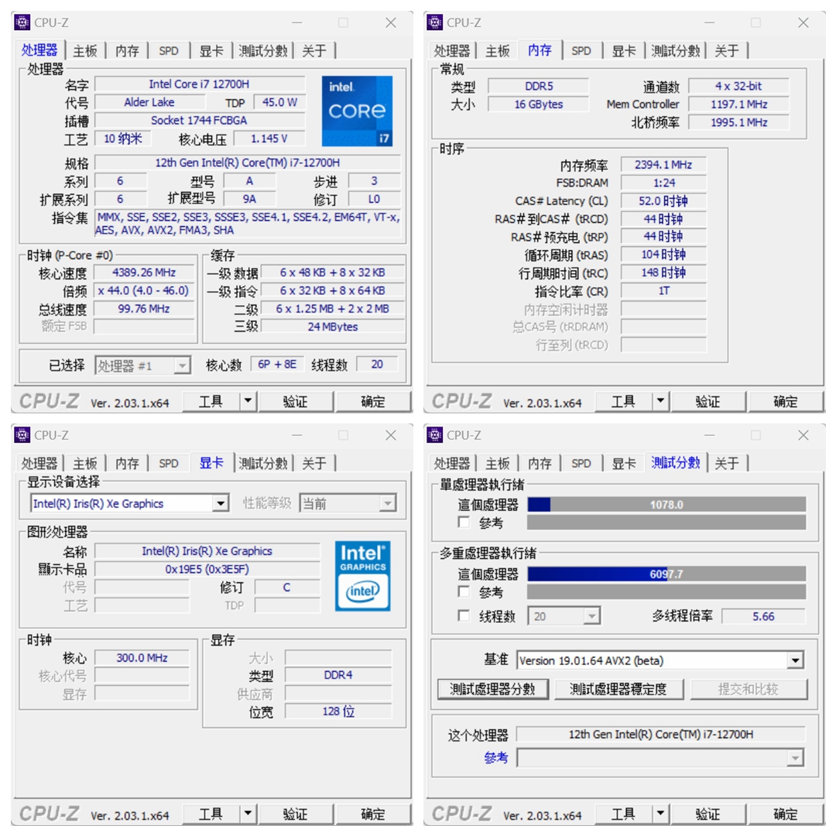
Task: Click the Intel Core i7 badge on the processor tab
Action: (356, 111)
